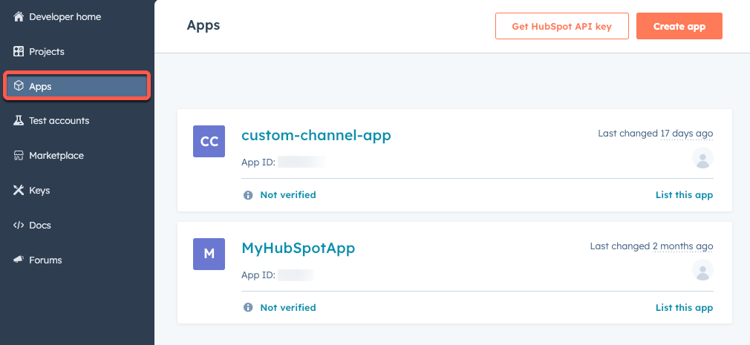Click the '2 months ago' timestamp
Screen dimensions: 750x345
point(683,246)
